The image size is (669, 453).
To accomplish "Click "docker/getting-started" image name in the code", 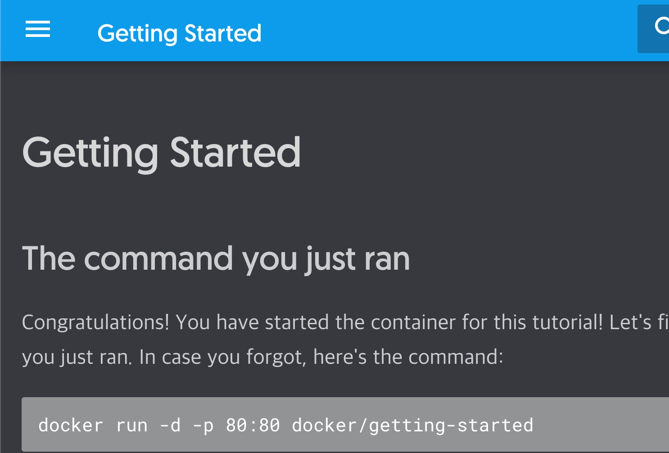I will [x=412, y=425].
